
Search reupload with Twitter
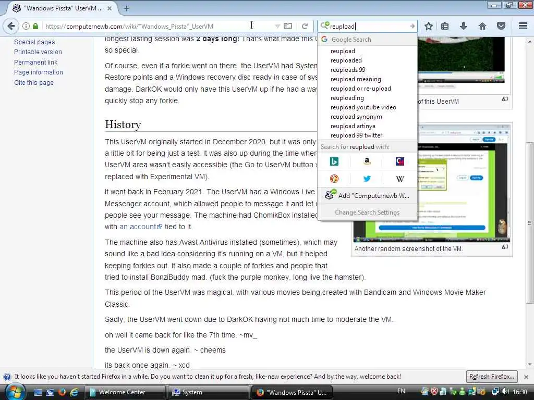[367, 179]
